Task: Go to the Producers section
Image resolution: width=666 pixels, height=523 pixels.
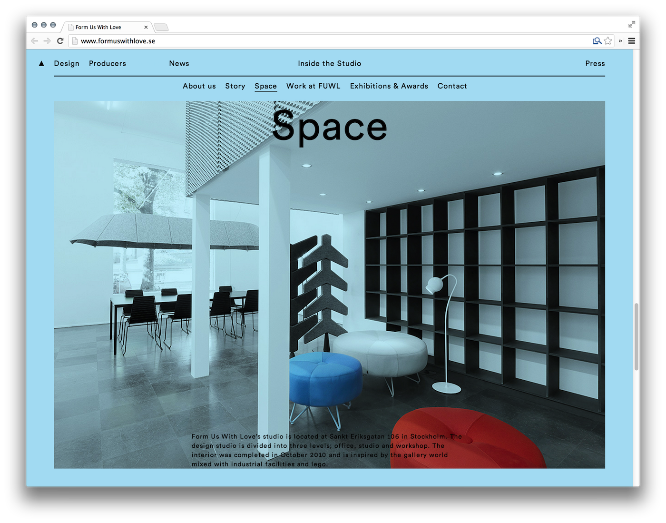Action: [x=108, y=63]
